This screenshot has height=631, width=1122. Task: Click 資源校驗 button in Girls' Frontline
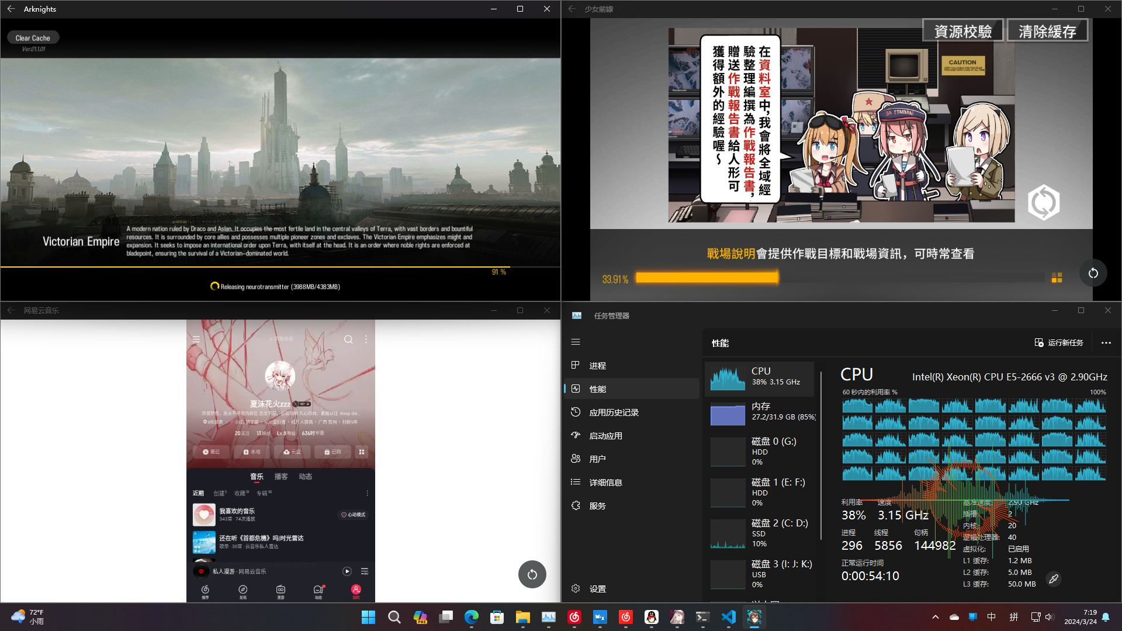click(x=963, y=31)
